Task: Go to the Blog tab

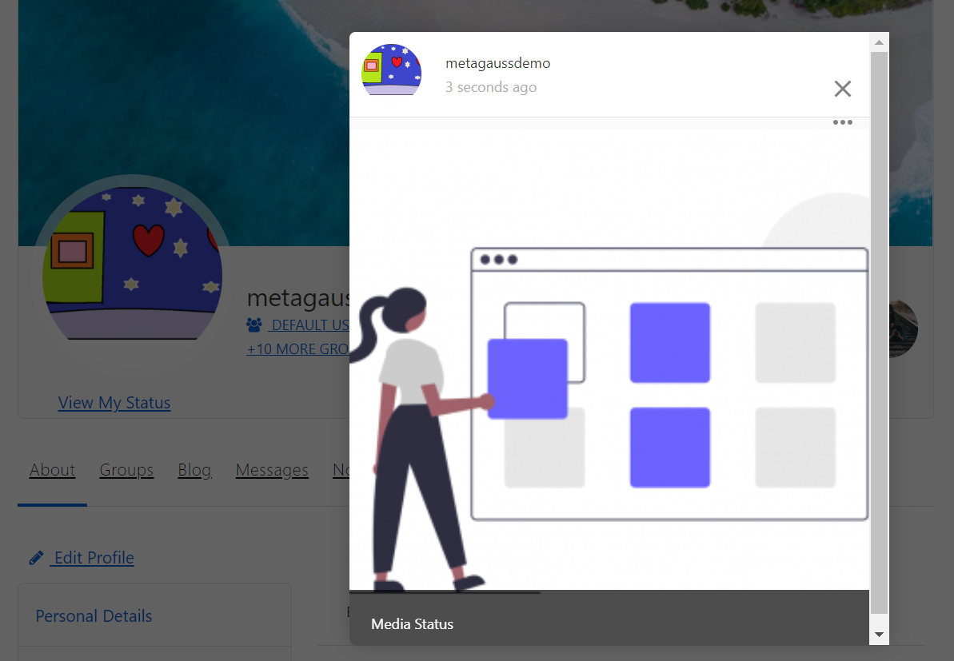Action: [x=194, y=470]
